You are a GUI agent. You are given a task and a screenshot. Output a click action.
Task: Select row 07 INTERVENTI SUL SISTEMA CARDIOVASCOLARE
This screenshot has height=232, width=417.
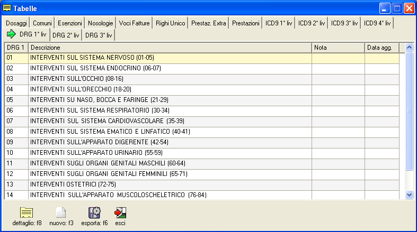pos(170,121)
